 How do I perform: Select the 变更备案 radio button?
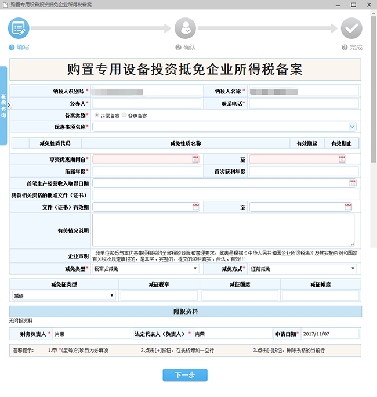[124, 116]
